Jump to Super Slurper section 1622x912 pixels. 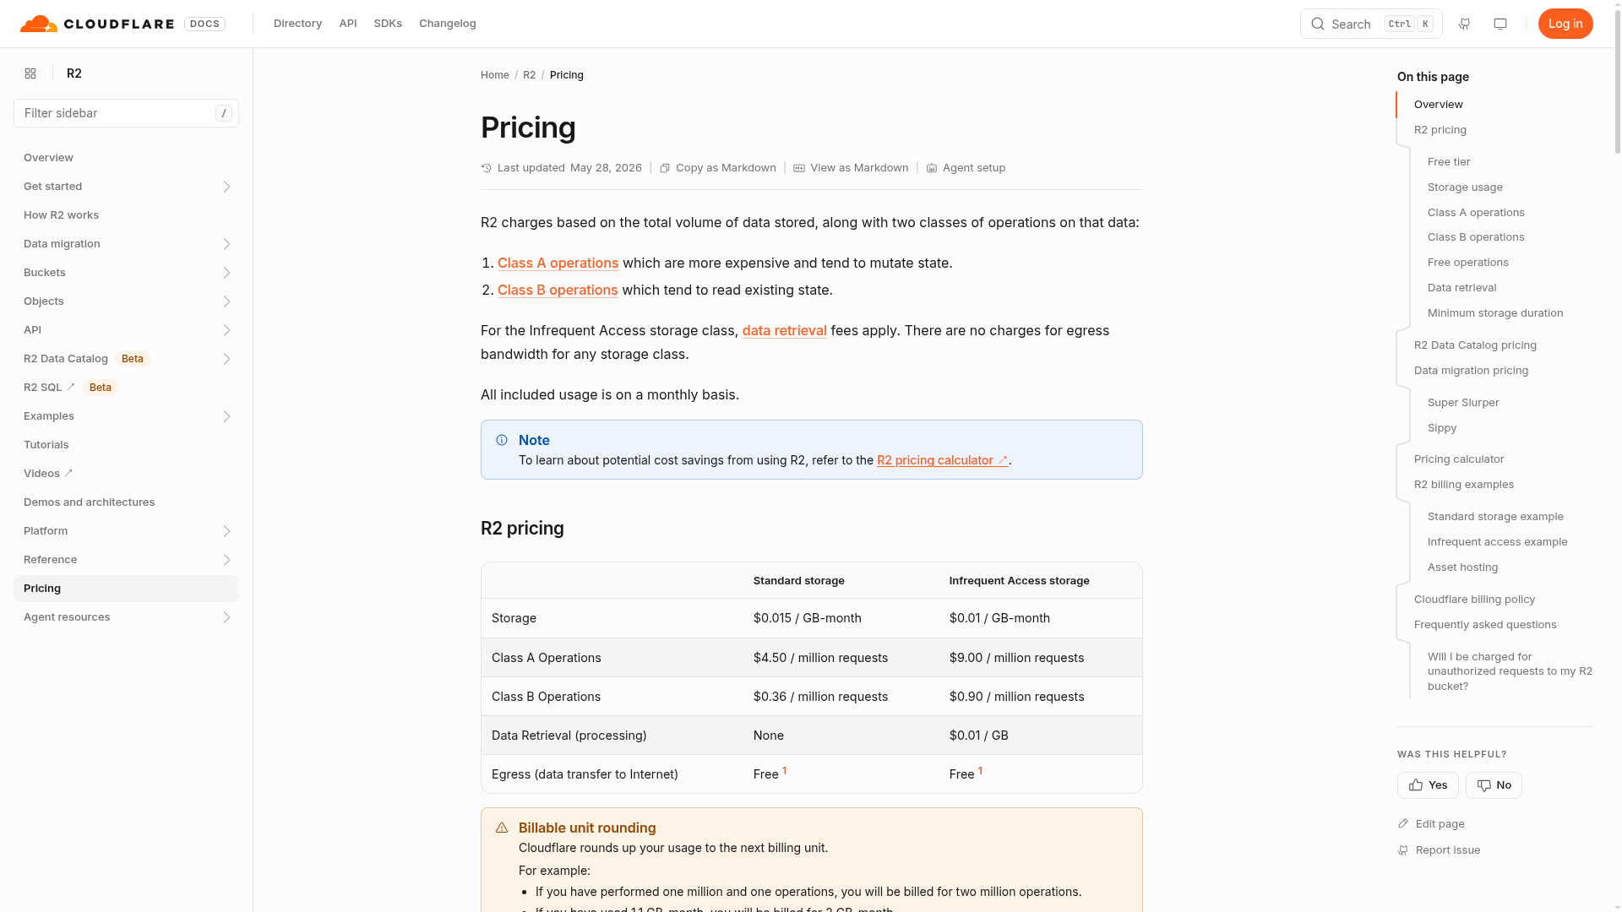pos(1463,403)
